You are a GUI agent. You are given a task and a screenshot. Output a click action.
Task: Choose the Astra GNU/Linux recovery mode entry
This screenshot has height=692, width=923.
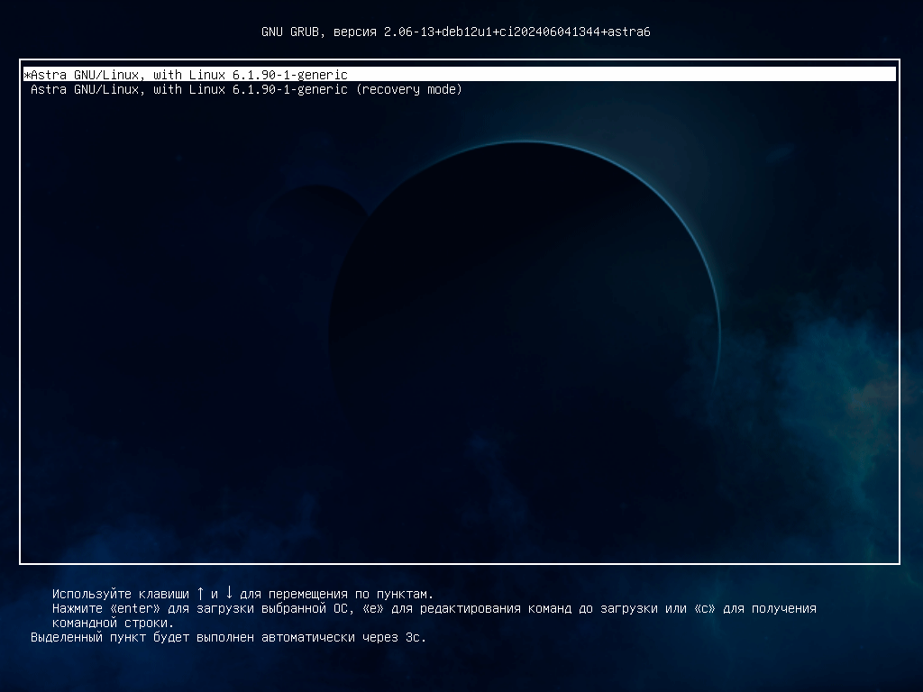[245, 90]
